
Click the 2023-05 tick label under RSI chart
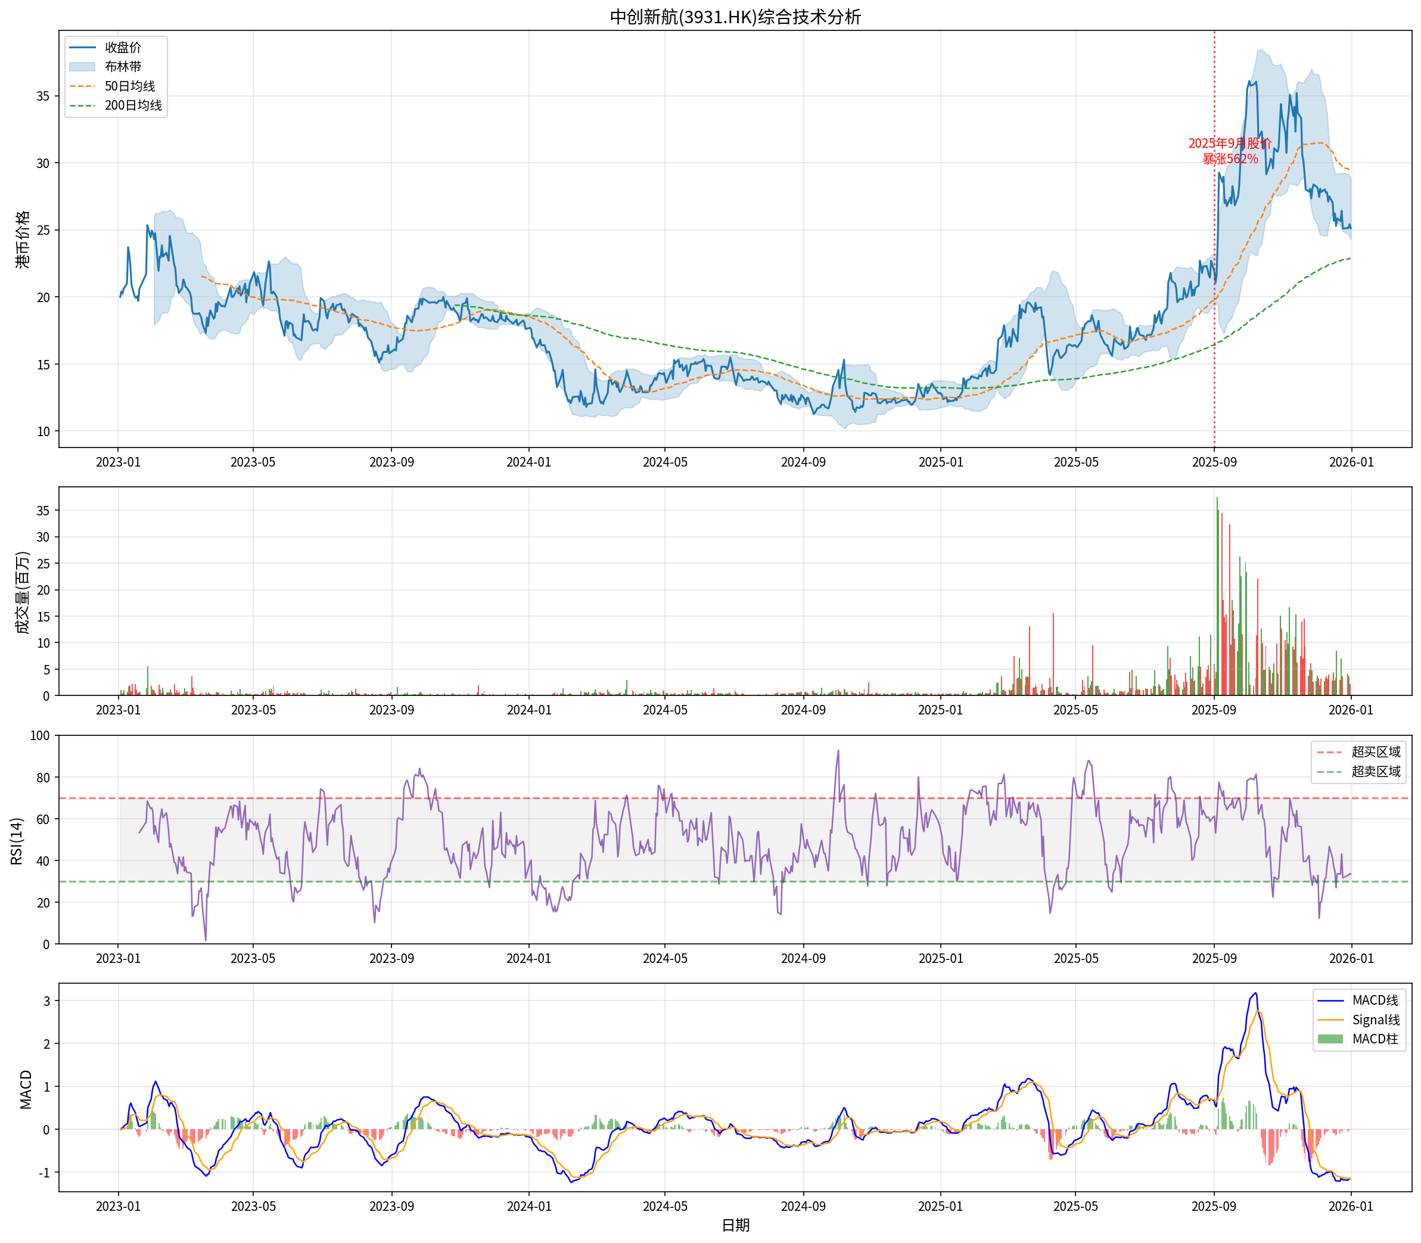(253, 959)
